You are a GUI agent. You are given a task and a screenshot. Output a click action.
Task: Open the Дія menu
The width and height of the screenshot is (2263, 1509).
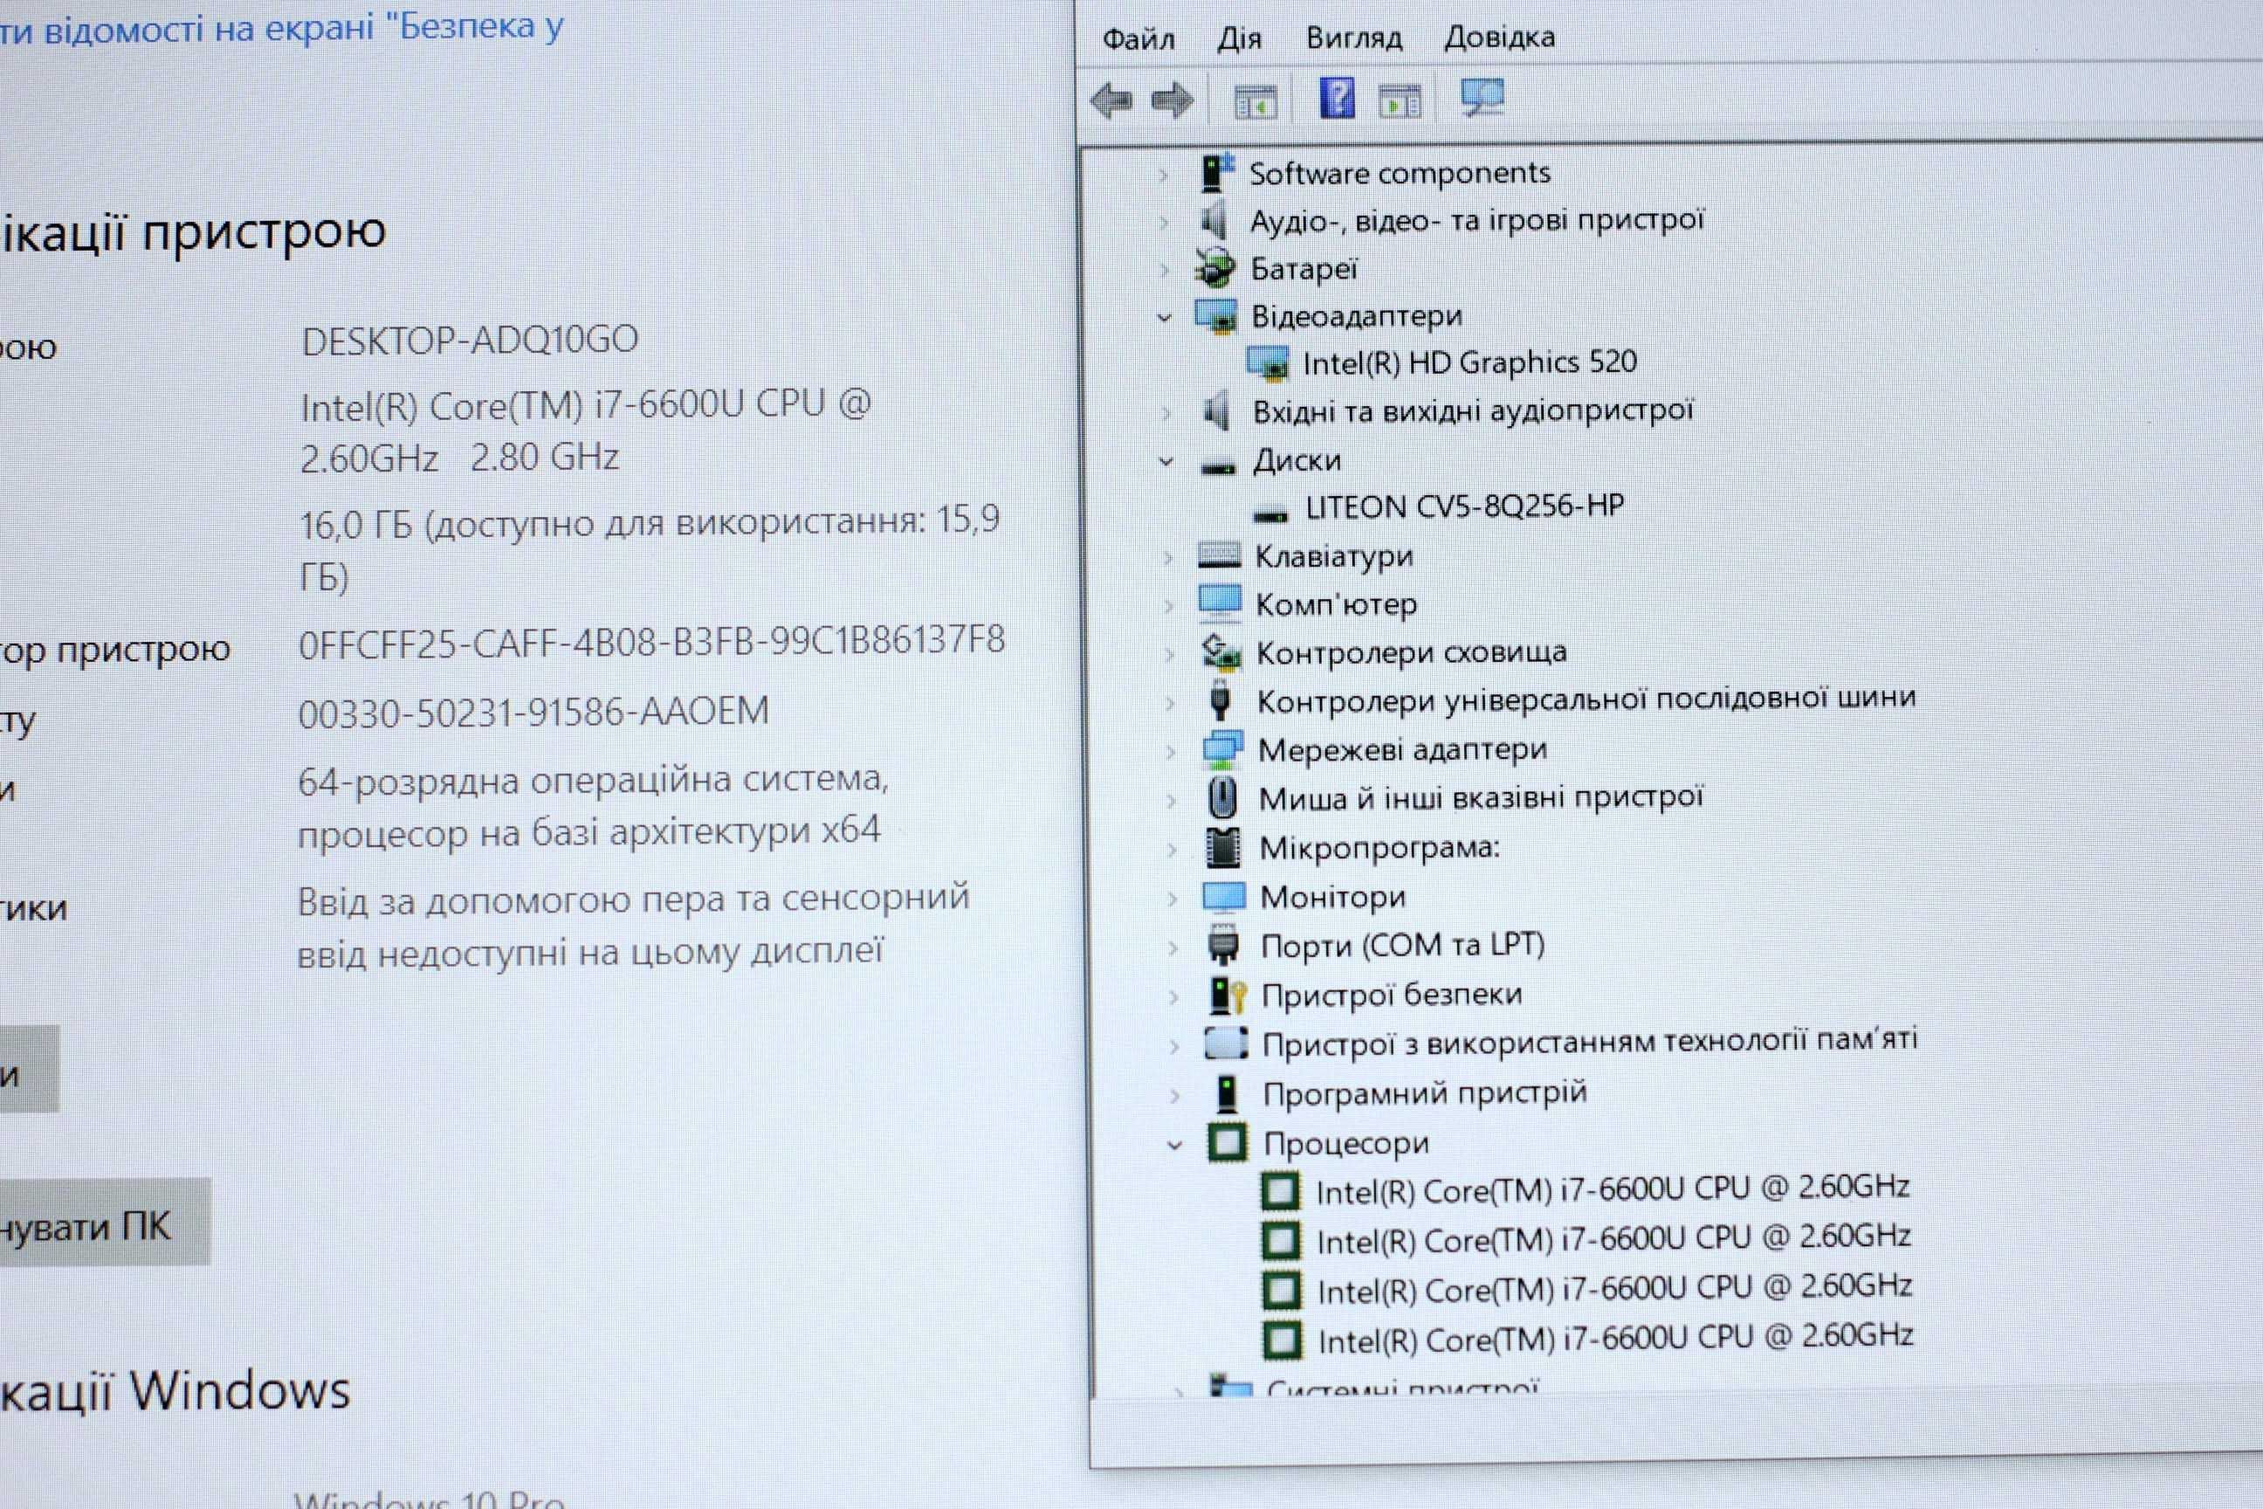(x=1239, y=38)
